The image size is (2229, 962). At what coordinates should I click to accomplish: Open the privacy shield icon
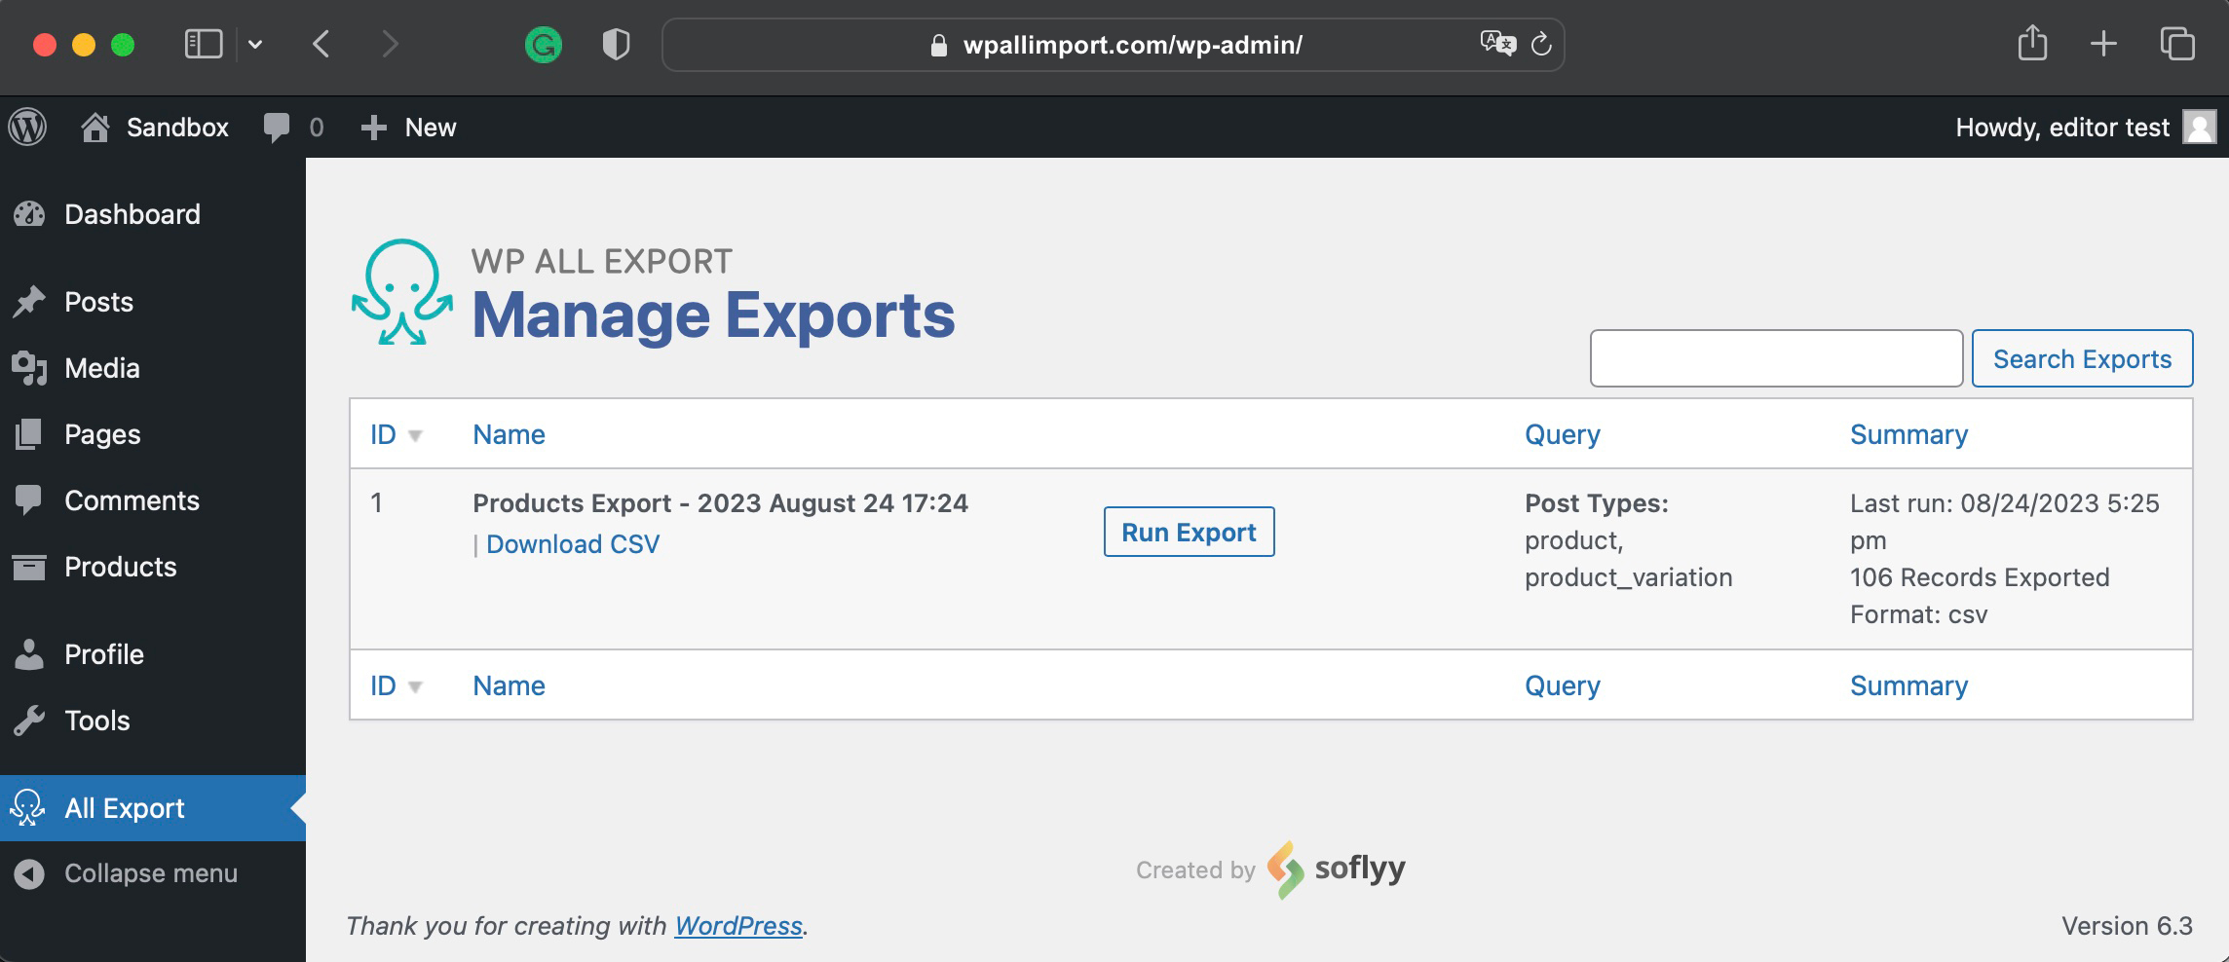point(616,45)
